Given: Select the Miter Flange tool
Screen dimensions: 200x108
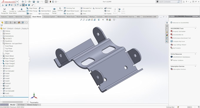Looking at the screenshot, I should click(x=32, y=11).
